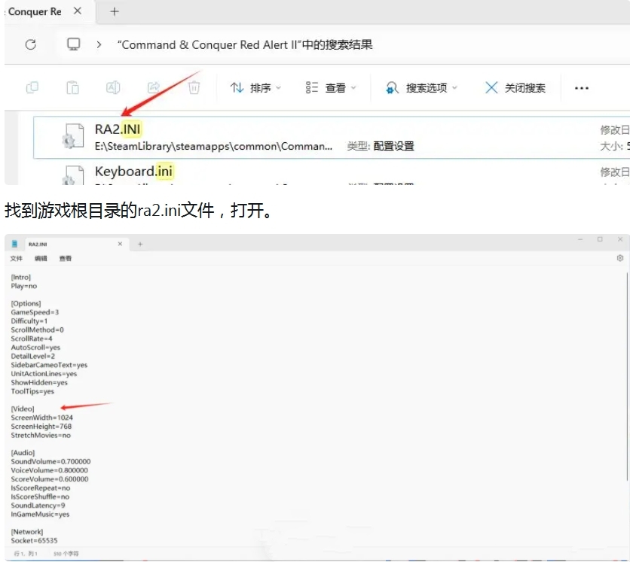Click 关闭搜索 to close search
Viewport: 630px width, 562px height.
pyautogui.click(x=515, y=87)
